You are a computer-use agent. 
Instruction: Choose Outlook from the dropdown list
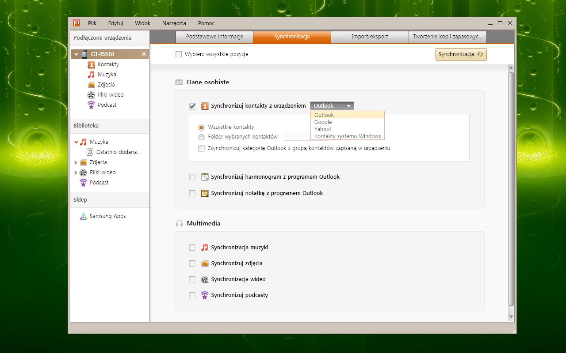[x=348, y=115]
